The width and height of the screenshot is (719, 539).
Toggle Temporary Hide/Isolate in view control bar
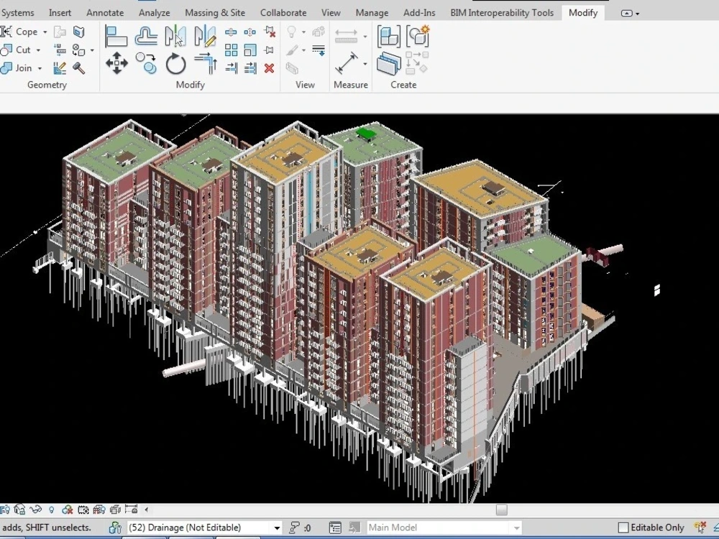[36, 510]
